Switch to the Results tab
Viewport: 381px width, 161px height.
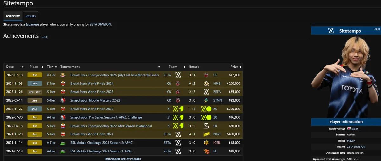tap(30, 16)
